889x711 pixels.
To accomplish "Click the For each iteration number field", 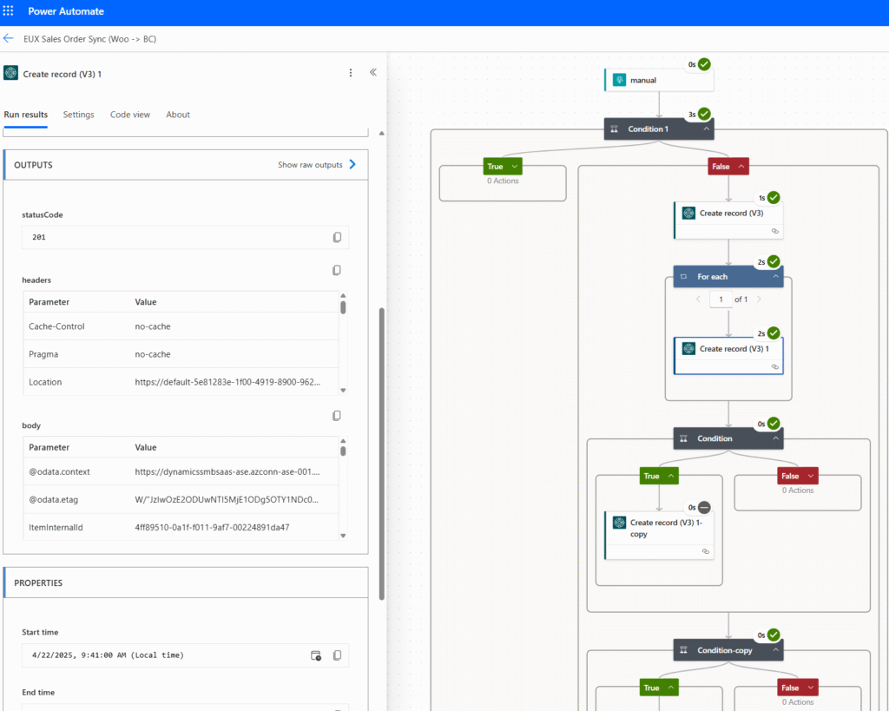I will tap(721, 299).
